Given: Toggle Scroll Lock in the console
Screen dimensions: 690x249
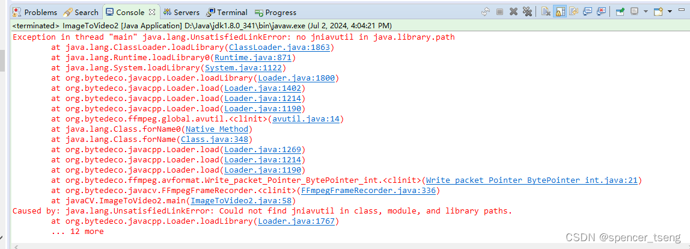Looking at the screenshot, I should click(560, 11).
